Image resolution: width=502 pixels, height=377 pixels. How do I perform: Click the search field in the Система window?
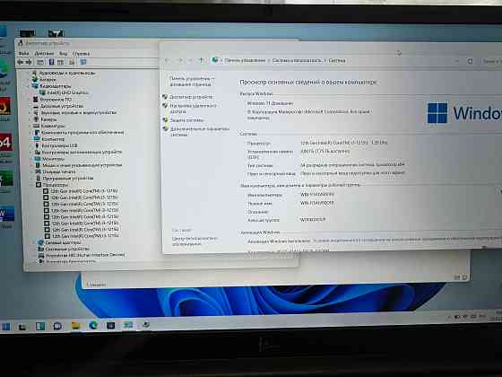[491, 61]
